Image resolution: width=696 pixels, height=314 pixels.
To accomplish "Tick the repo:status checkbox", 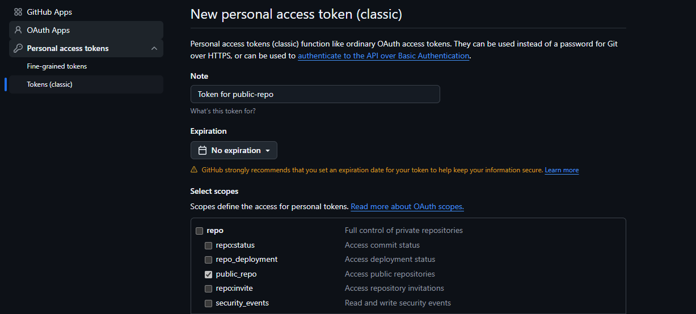I will (x=208, y=245).
